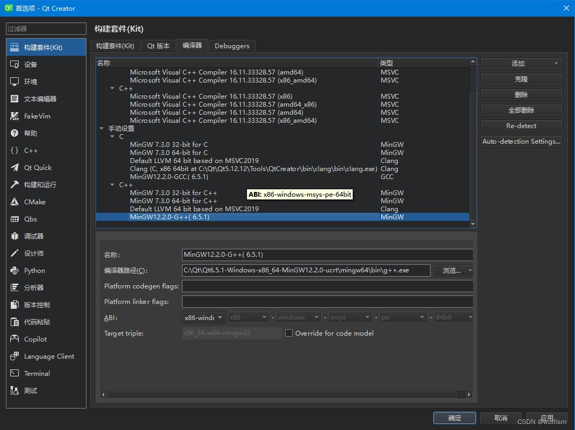Click the Qt Creator logo in title bar
This screenshot has height=430, width=575.
click(x=9, y=8)
